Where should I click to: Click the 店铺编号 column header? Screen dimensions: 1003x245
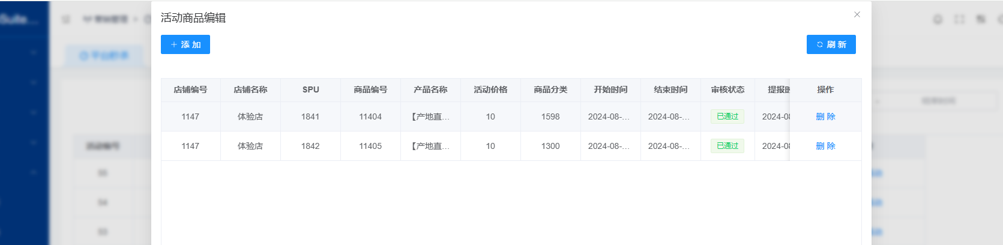click(x=190, y=89)
